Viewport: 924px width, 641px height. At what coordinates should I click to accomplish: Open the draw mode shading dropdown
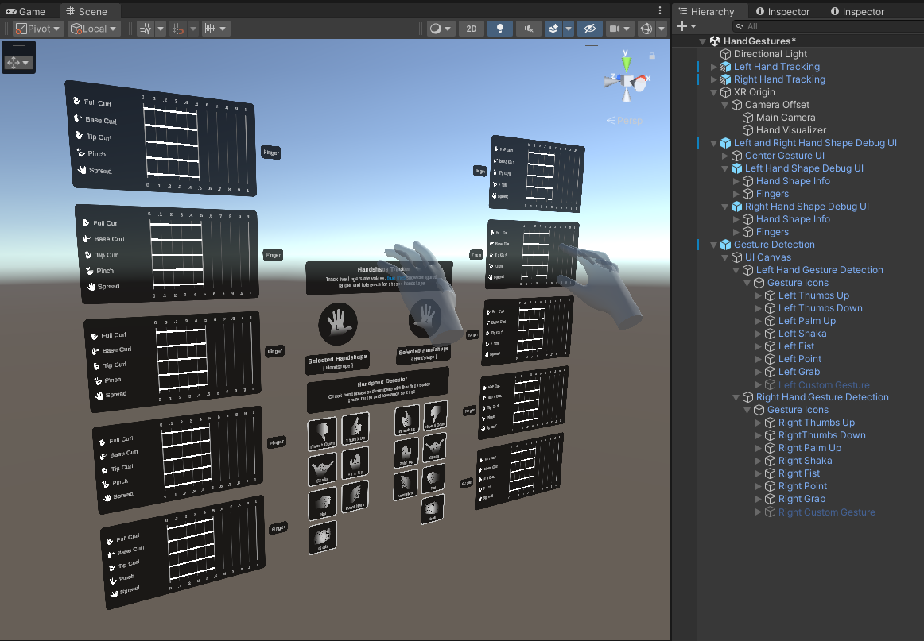[x=441, y=29]
